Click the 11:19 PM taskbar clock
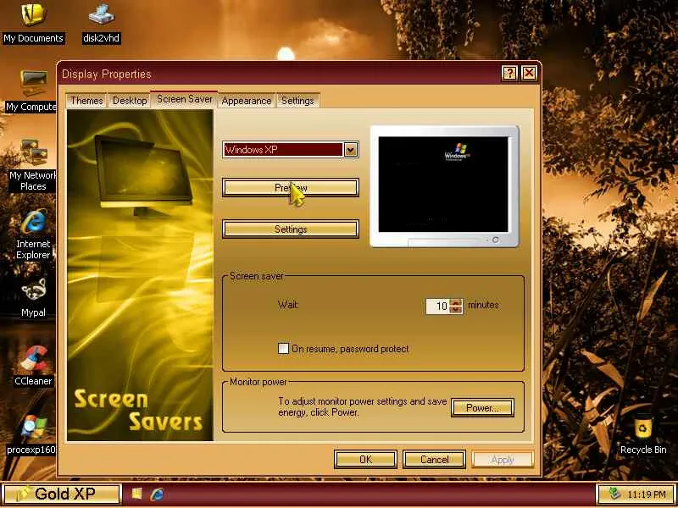This screenshot has height=508, width=678. click(647, 494)
